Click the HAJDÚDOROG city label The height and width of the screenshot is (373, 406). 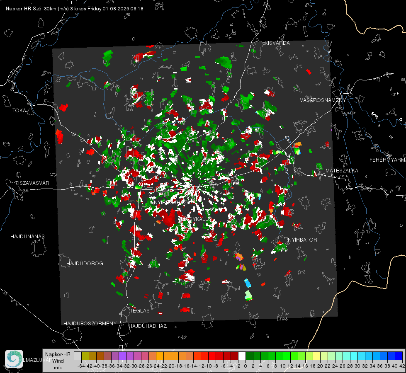pos(85,264)
